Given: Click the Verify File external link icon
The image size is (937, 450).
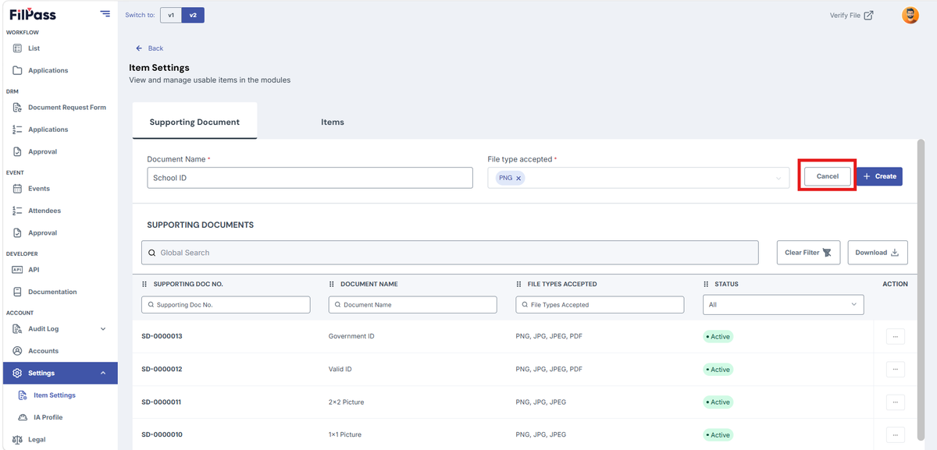Looking at the screenshot, I should point(869,15).
